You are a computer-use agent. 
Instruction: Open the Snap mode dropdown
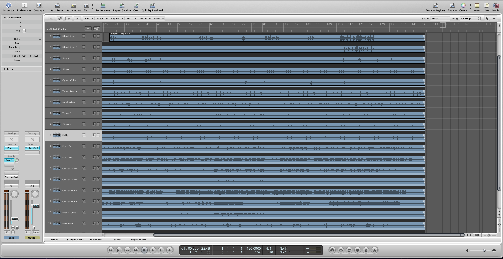(x=440, y=18)
